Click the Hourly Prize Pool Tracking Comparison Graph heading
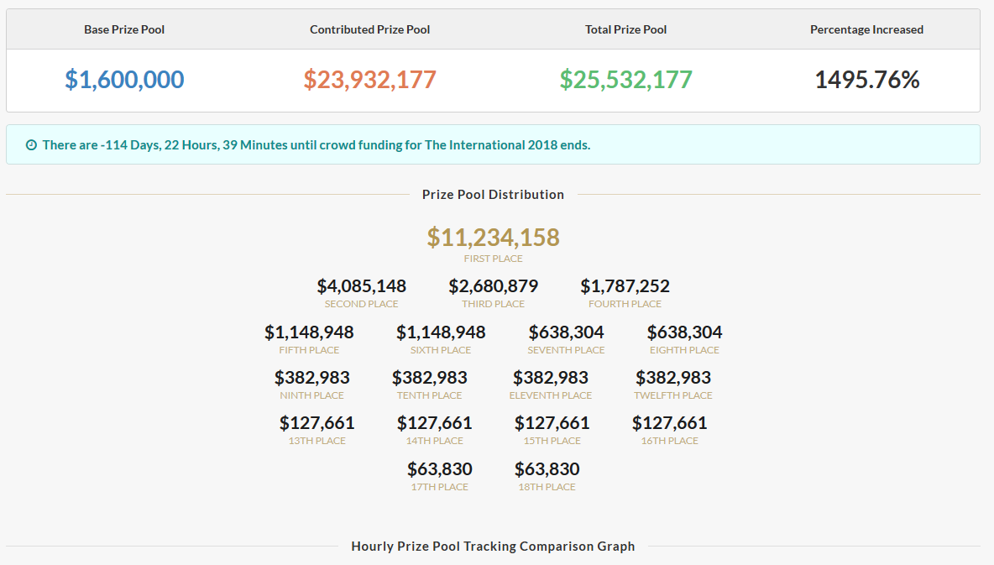The height and width of the screenshot is (565, 994). [493, 547]
